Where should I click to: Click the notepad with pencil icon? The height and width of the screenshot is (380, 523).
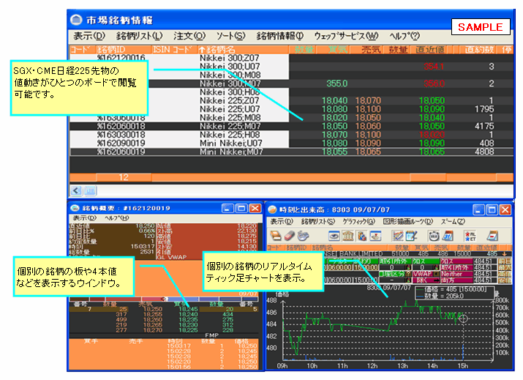411,236
